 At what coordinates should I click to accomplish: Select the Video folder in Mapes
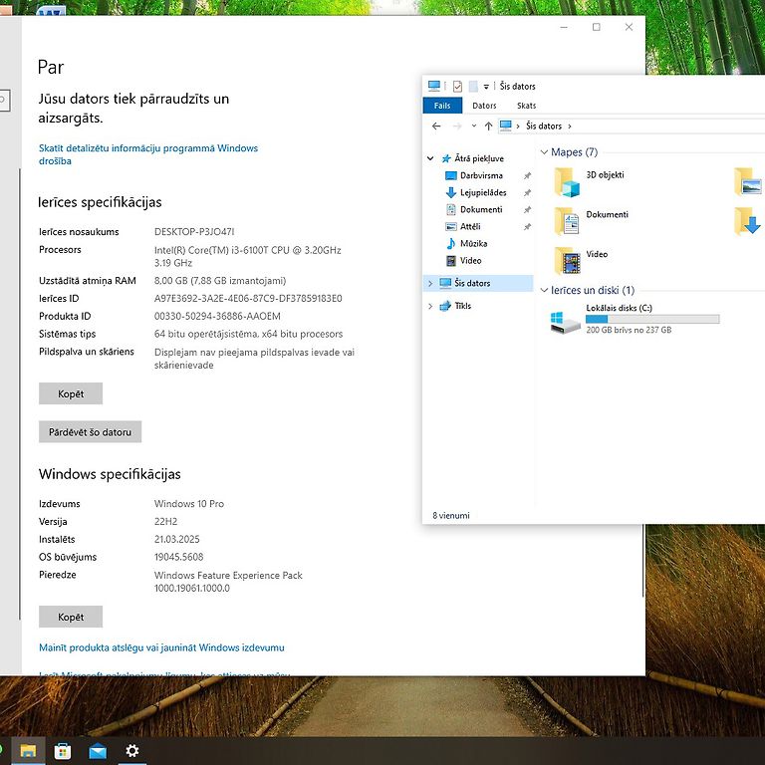pyautogui.click(x=581, y=261)
